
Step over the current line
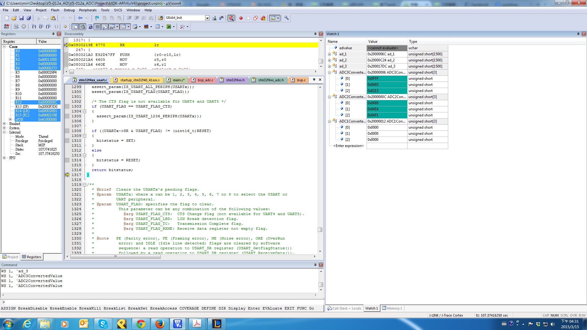click(x=41, y=27)
